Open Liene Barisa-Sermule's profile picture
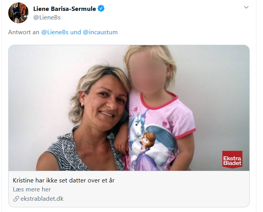 tap(18, 13)
